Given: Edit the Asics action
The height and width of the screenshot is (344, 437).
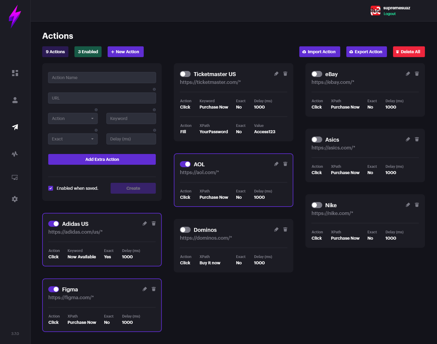Looking at the screenshot, I should [408, 139].
